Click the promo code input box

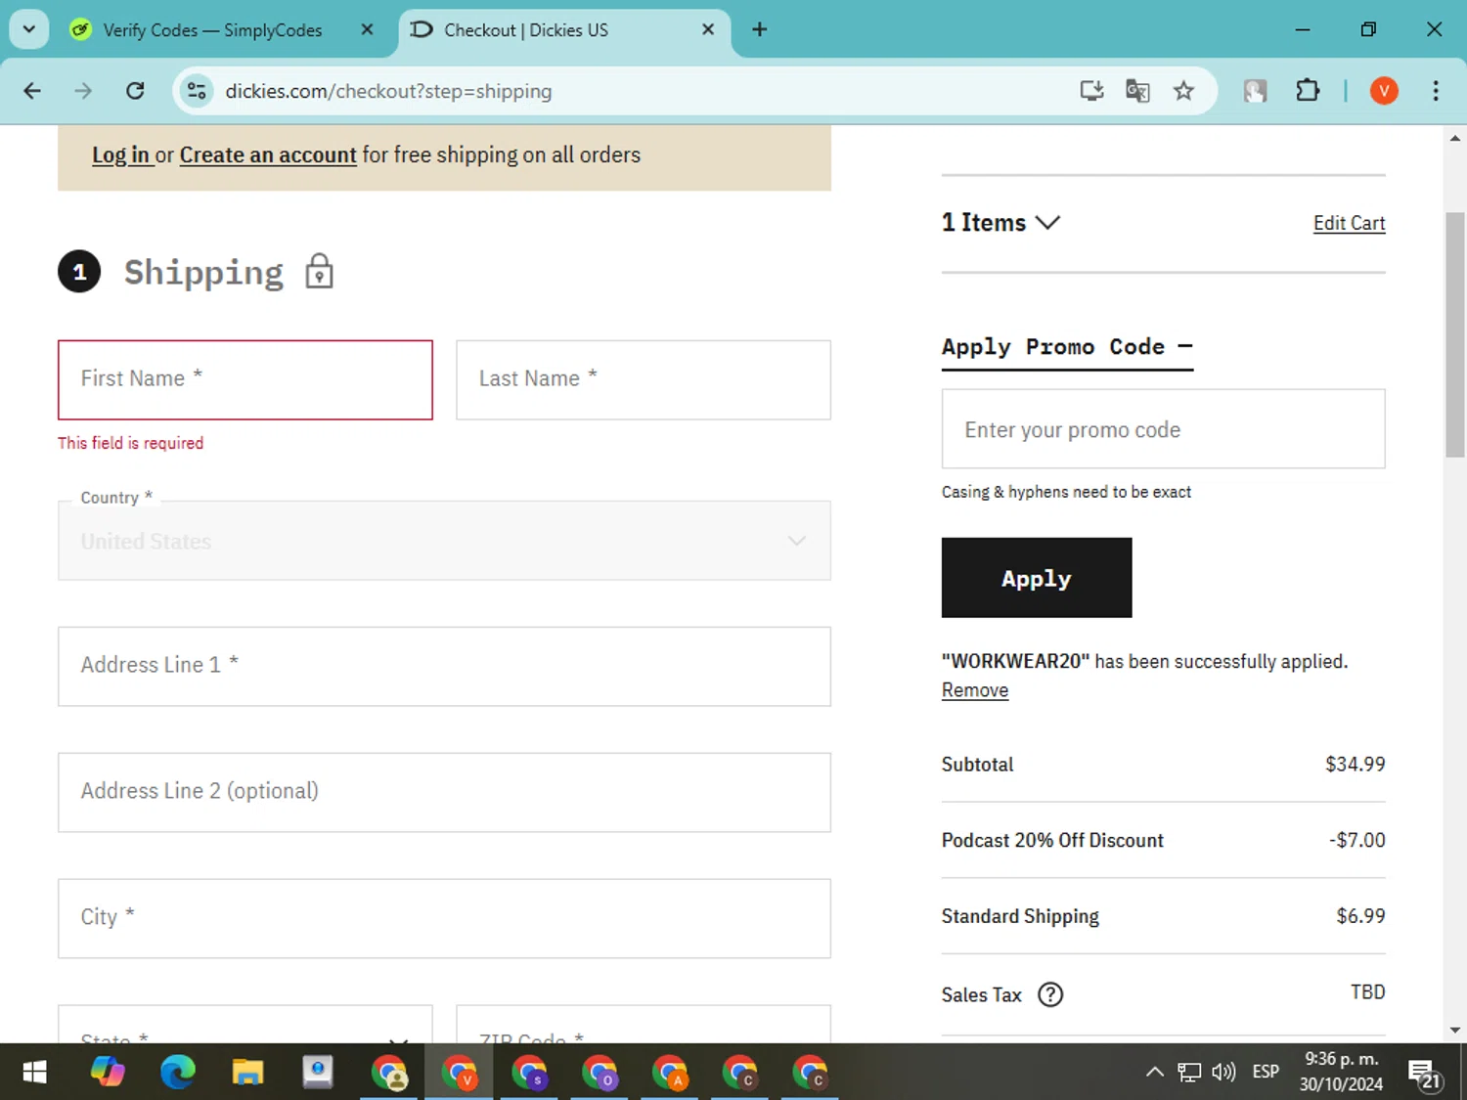[1163, 429]
